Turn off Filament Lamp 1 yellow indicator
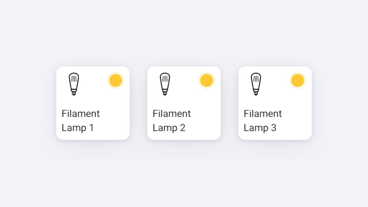The height and width of the screenshot is (207, 368). click(x=115, y=80)
